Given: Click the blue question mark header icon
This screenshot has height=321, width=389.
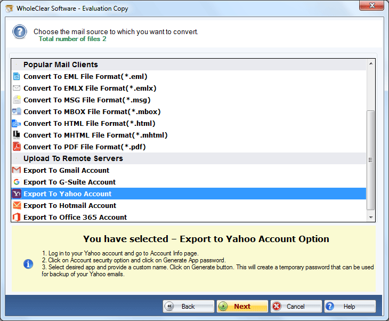Looking at the screenshot, I should point(20,32).
